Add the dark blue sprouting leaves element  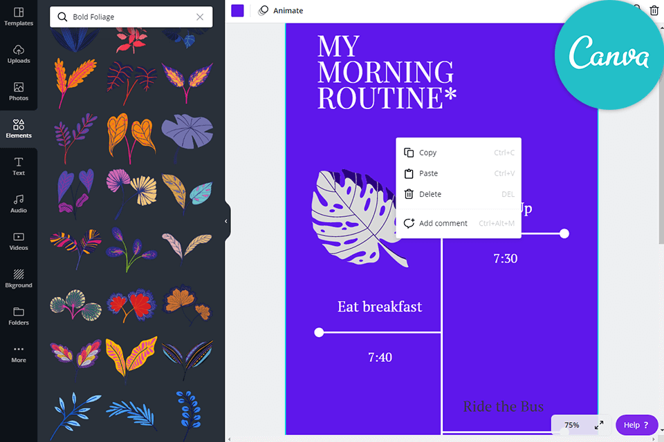[x=131, y=249]
